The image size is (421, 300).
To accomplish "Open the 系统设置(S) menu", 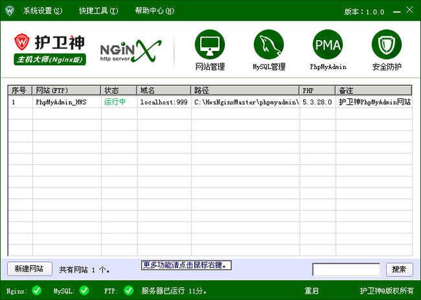I will coord(43,11).
